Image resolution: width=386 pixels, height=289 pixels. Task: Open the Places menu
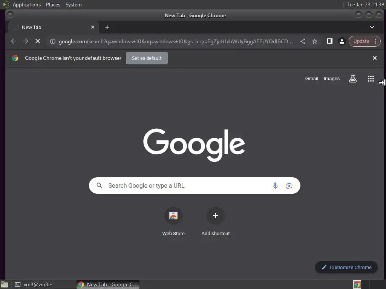53,5
